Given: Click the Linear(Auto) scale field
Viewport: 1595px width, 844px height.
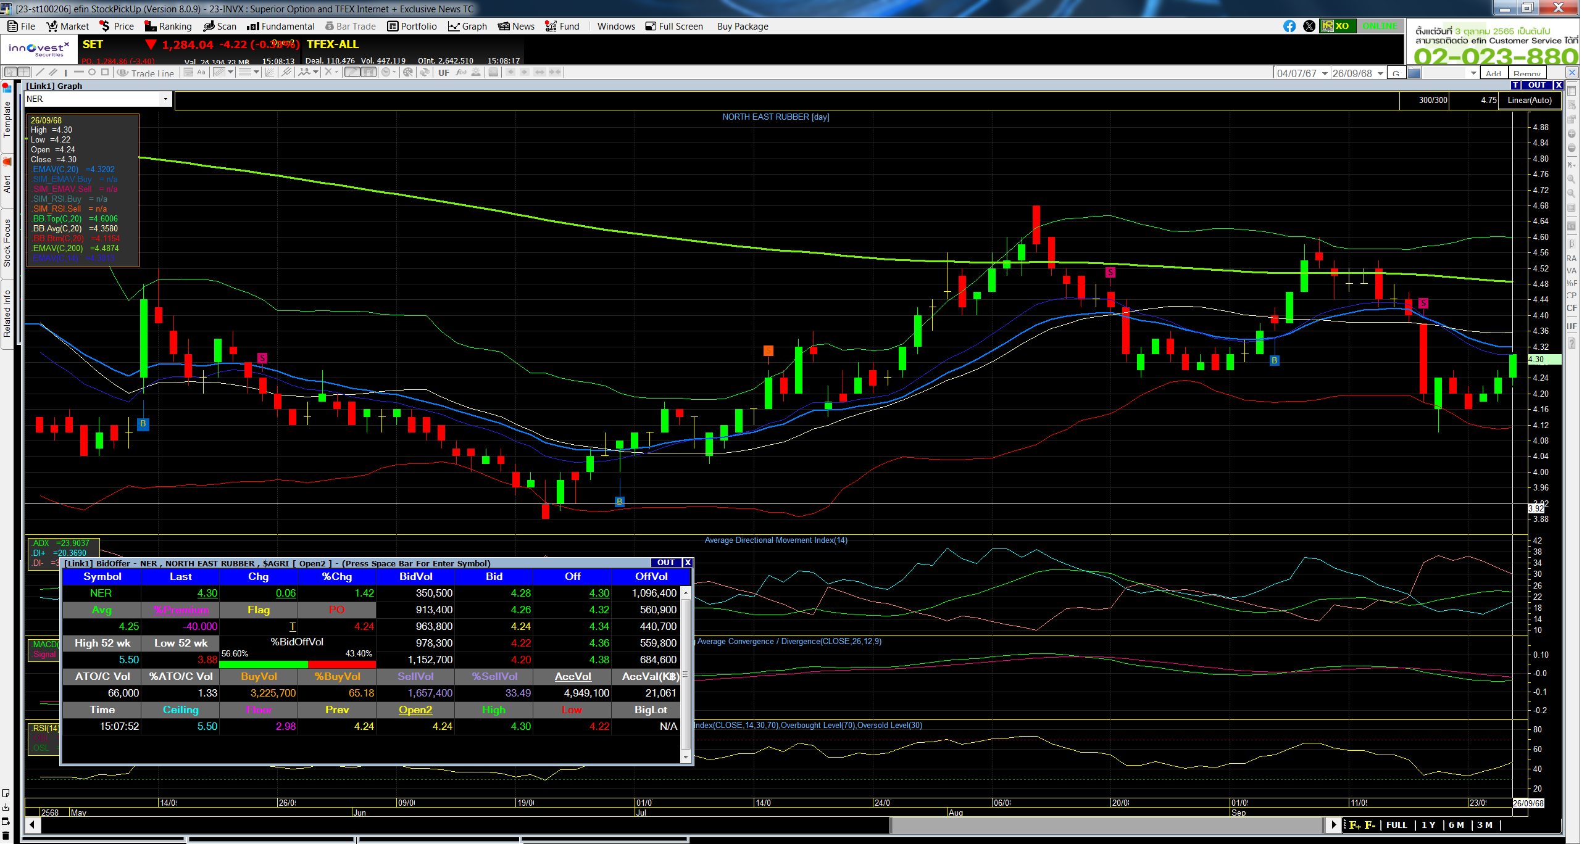Looking at the screenshot, I should pyautogui.click(x=1530, y=99).
